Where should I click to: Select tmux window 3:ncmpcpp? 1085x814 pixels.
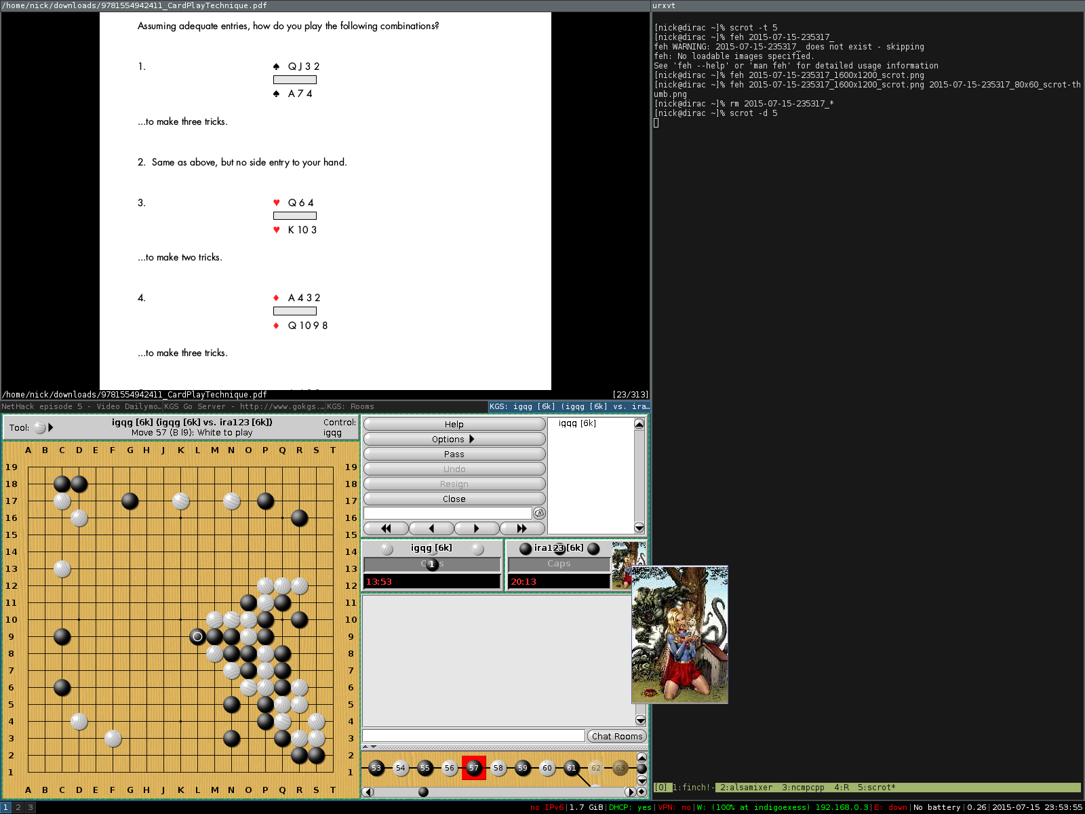pyautogui.click(x=803, y=788)
